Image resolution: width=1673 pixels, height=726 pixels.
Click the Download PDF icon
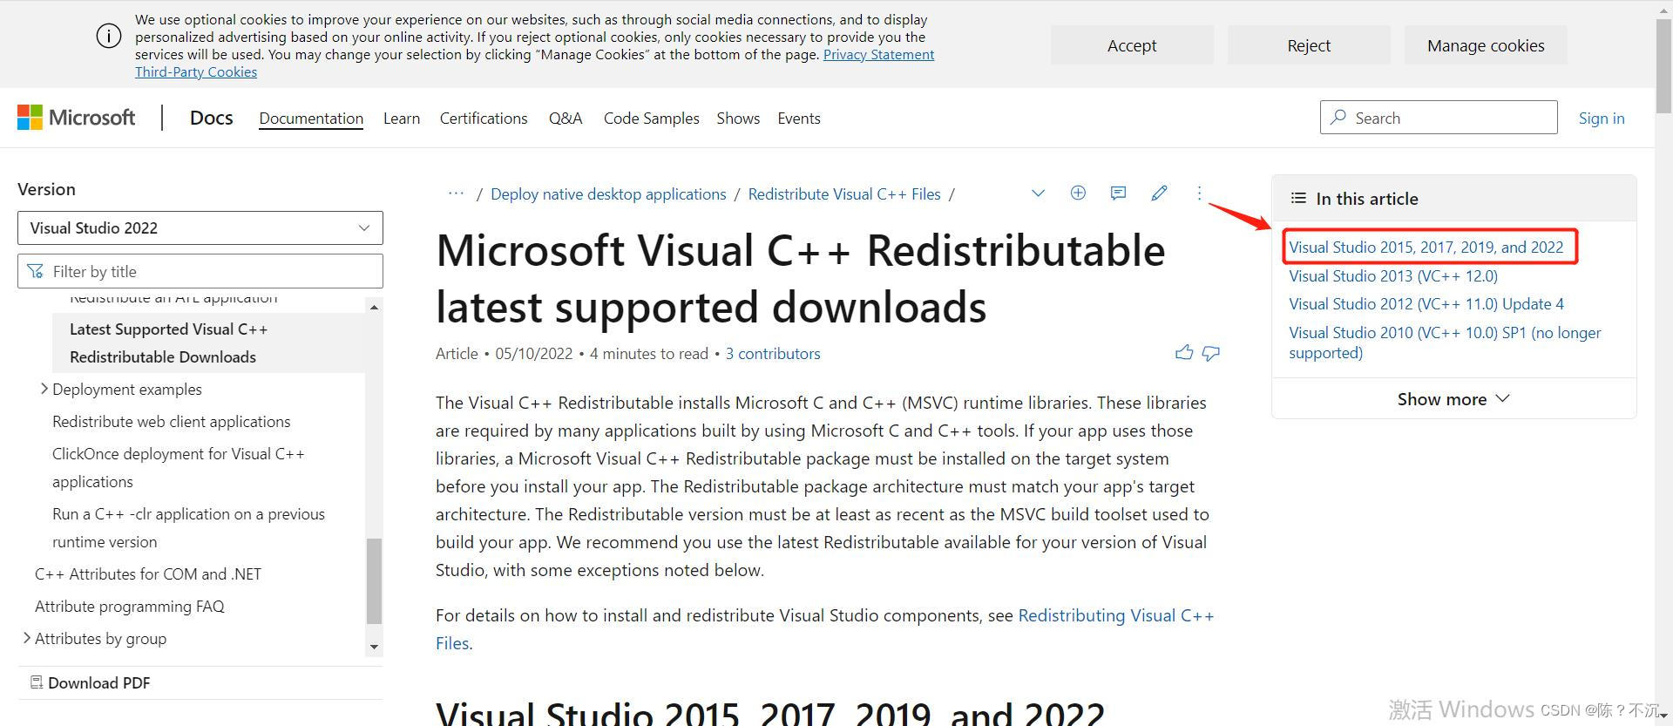click(37, 682)
